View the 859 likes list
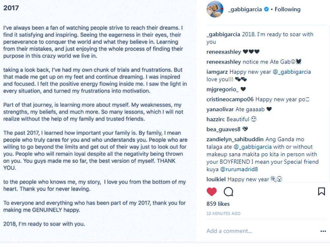Screen dimensions: 330x247 [x=218, y=204]
